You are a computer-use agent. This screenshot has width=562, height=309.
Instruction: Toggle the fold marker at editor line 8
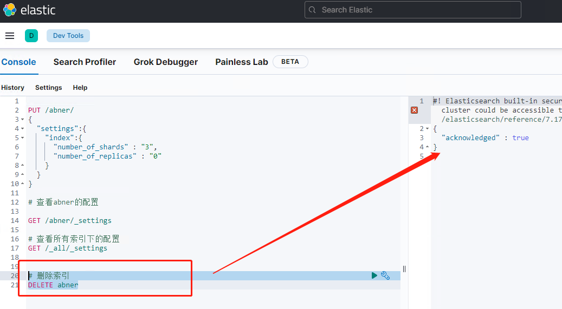pos(23,166)
